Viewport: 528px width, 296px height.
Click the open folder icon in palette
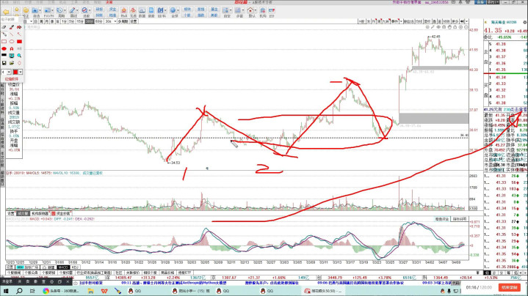[x=12, y=63]
